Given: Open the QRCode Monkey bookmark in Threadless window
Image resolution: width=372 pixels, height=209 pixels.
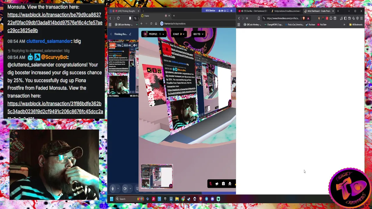Looking at the screenshot, I should coord(252,25).
